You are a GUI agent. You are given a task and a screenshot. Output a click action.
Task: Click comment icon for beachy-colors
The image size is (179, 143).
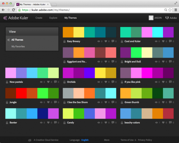click(x=170, y=122)
